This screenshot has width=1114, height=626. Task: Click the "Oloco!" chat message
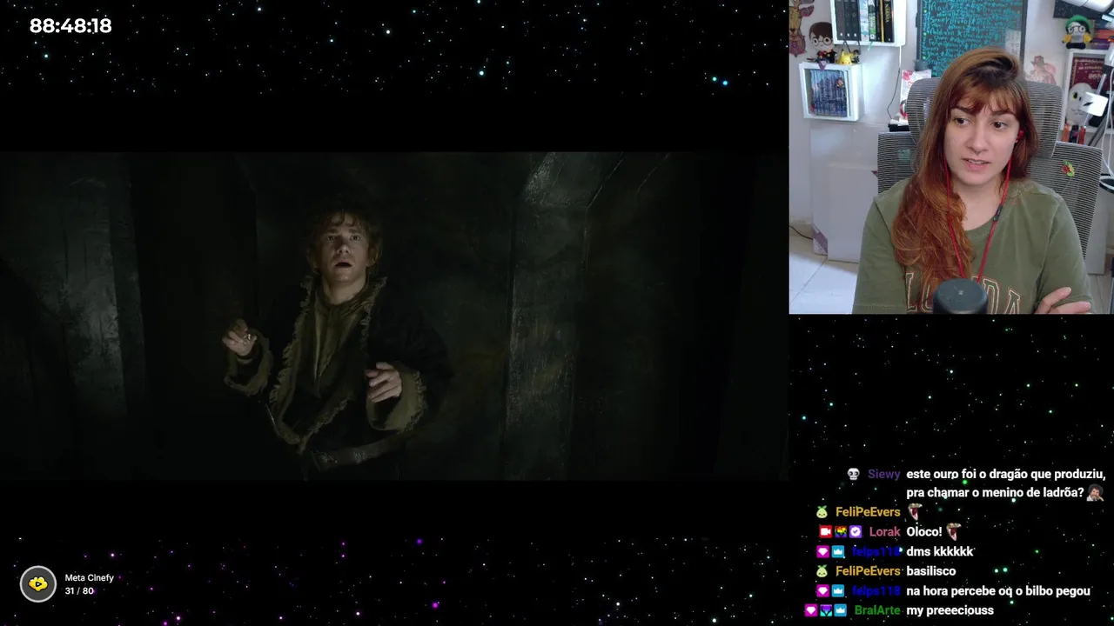(924, 532)
